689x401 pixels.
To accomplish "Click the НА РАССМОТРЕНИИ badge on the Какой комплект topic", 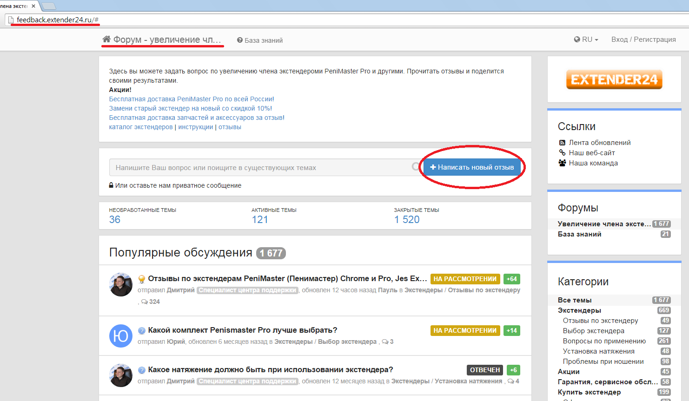I will point(465,330).
